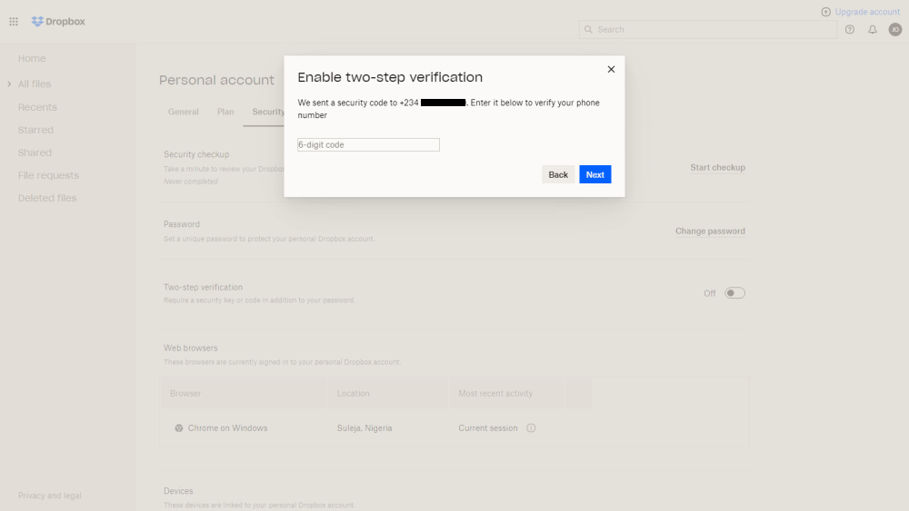
Task: Open Privacy and legal link
Action: point(50,496)
